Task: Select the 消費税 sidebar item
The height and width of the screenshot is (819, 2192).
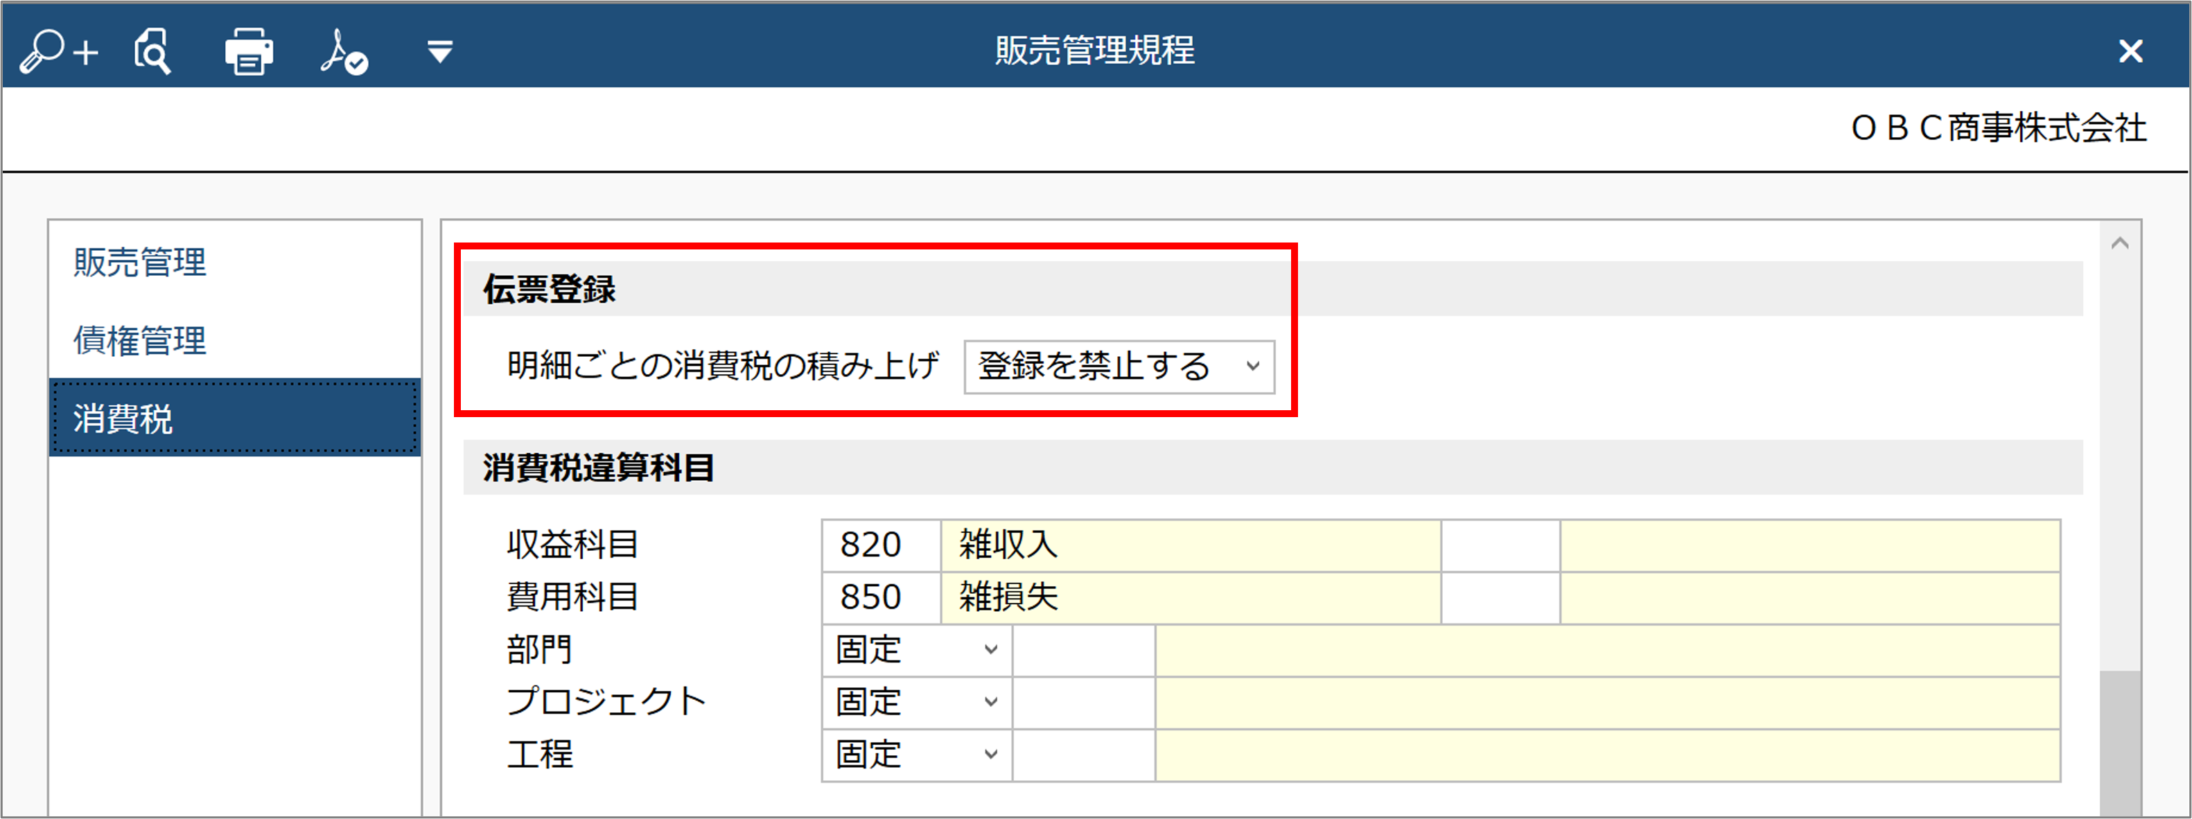Action: pos(235,418)
